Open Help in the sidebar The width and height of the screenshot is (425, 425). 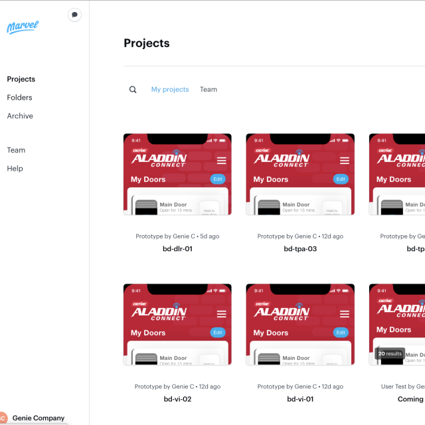pyautogui.click(x=15, y=169)
